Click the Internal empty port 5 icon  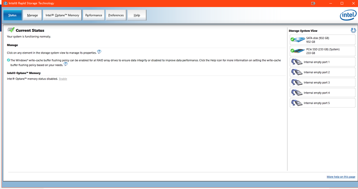coord(297,103)
